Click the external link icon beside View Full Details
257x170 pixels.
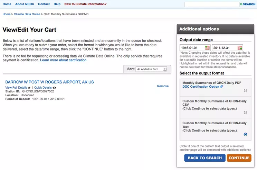pos(29,88)
